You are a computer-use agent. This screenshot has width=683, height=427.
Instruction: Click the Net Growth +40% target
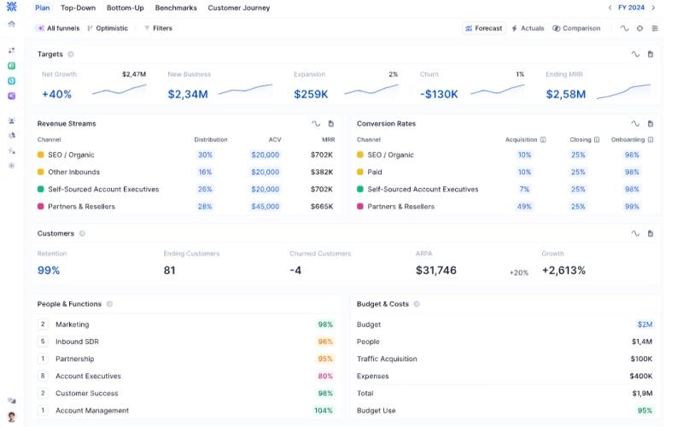point(56,94)
